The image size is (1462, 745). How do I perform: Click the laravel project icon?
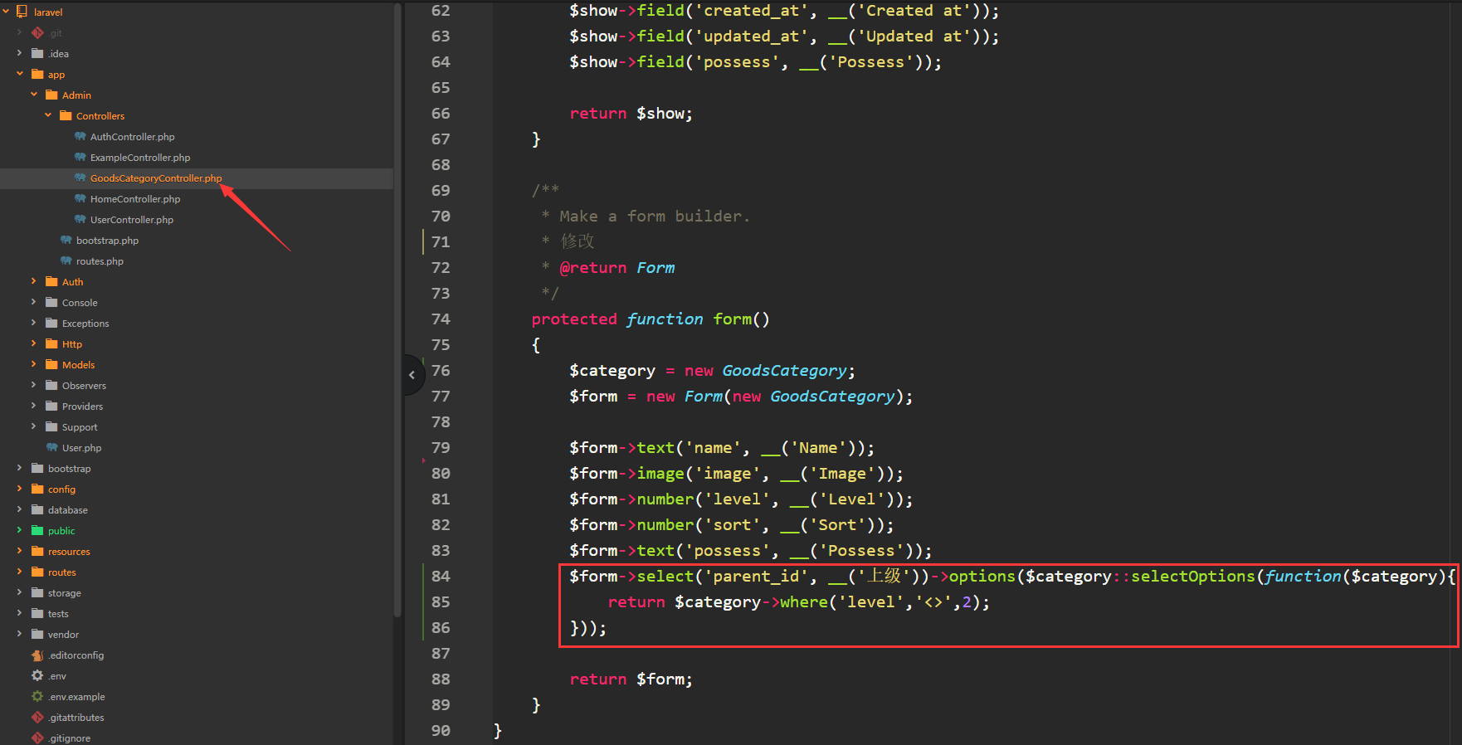[x=22, y=12]
